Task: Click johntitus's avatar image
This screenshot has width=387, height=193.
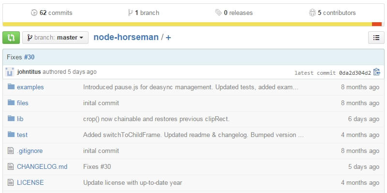Action: [10, 72]
